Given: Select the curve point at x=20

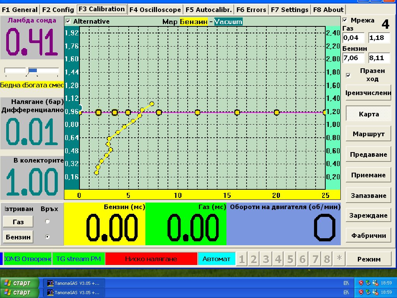Looking at the screenshot, I should click(277, 113).
